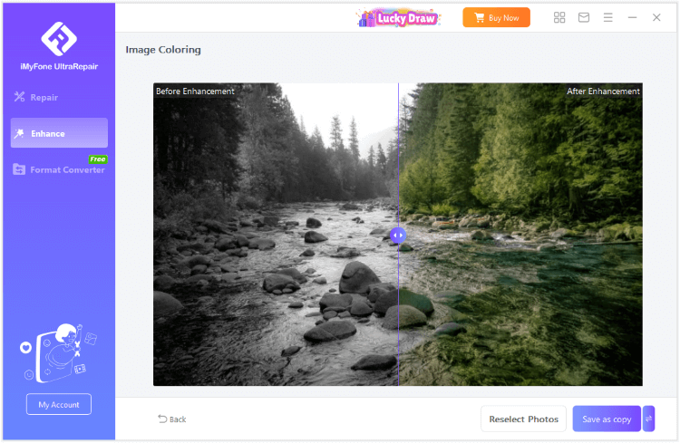
Task: Click the Reselect Photos button
Action: [523, 419]
